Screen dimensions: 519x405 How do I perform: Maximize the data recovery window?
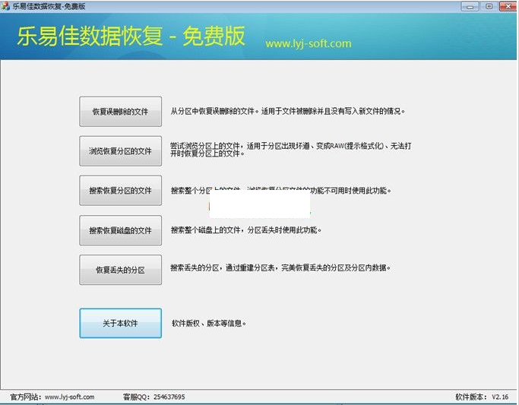coord(489,6)
